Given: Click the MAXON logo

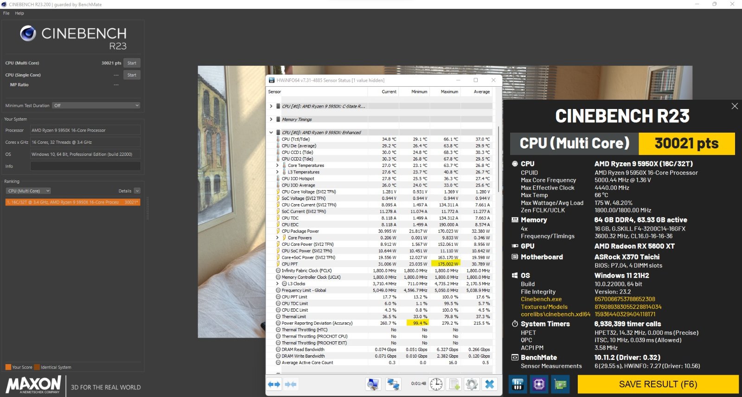Looking at the screenshot, I should (33, 384).
